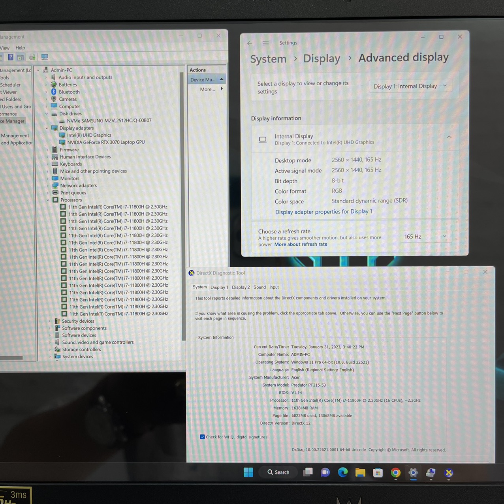
Task: Click the Settings back arrow
Action: (x=250, y=43)
